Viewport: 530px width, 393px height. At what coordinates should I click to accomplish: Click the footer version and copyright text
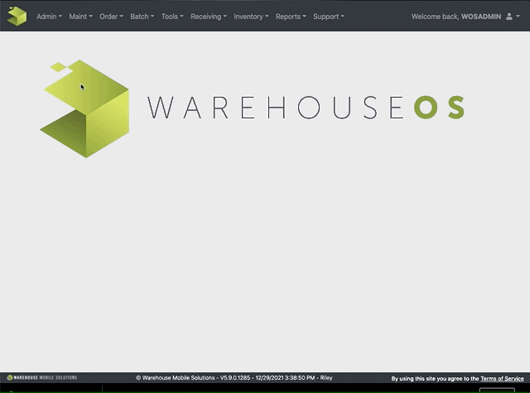234,377
